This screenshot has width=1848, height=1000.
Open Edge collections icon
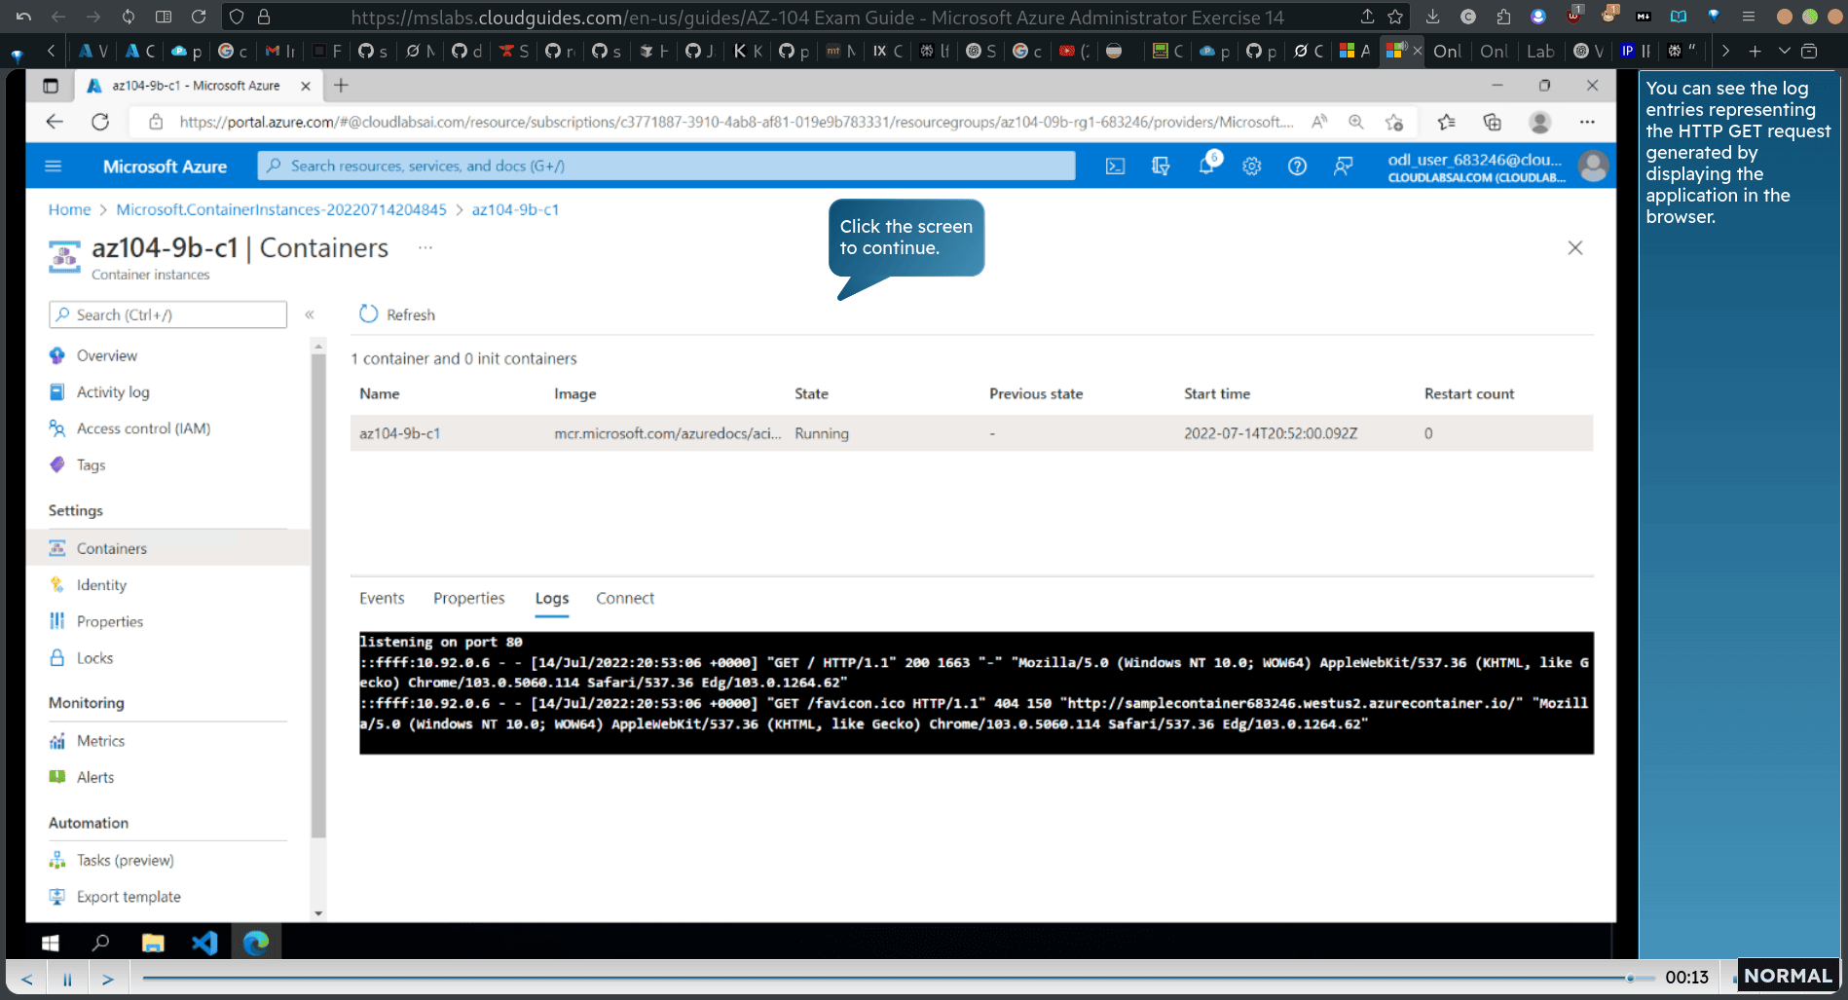coord(1492,122)
